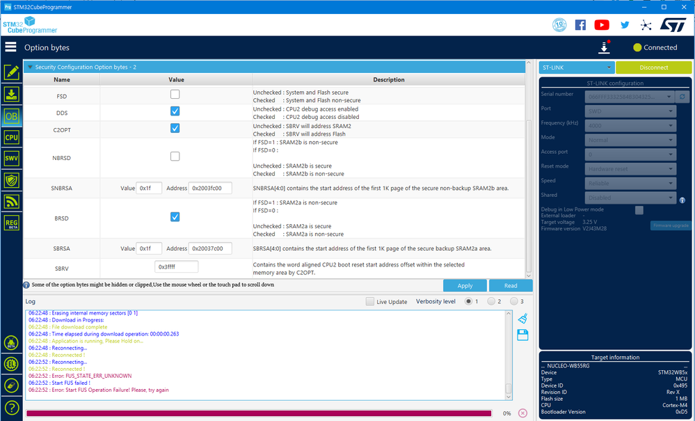Viewport: 695px width, 421px height.
Task: Uncheck the BRSD checkbox
Action: click(x=175, y=216)
